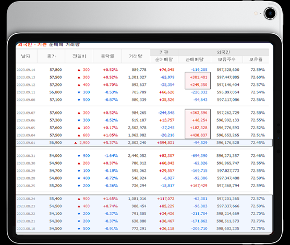This screenshot has width=290, height=245.
Task: Click institution value +117,072
Action: 165,199
